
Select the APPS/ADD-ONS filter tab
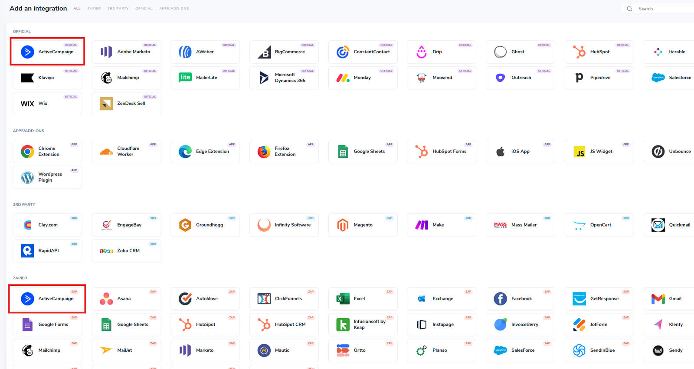pyautogui.click(x=174, y=9)
